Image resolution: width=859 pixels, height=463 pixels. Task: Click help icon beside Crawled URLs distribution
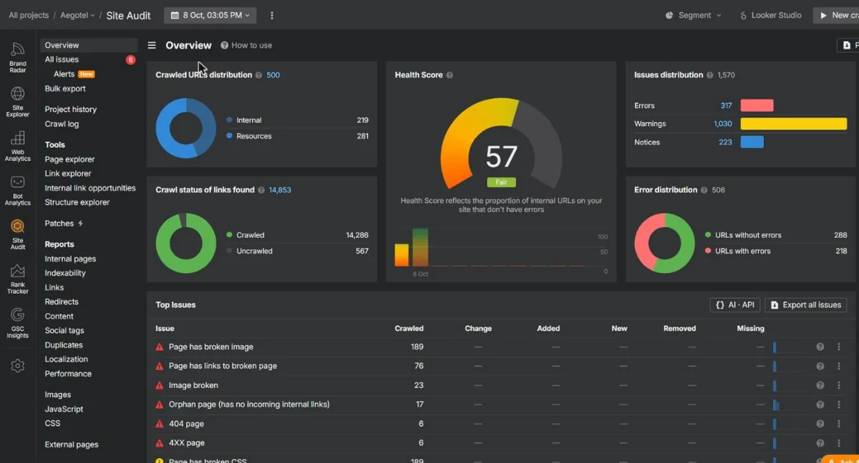[x=258, y=75]
